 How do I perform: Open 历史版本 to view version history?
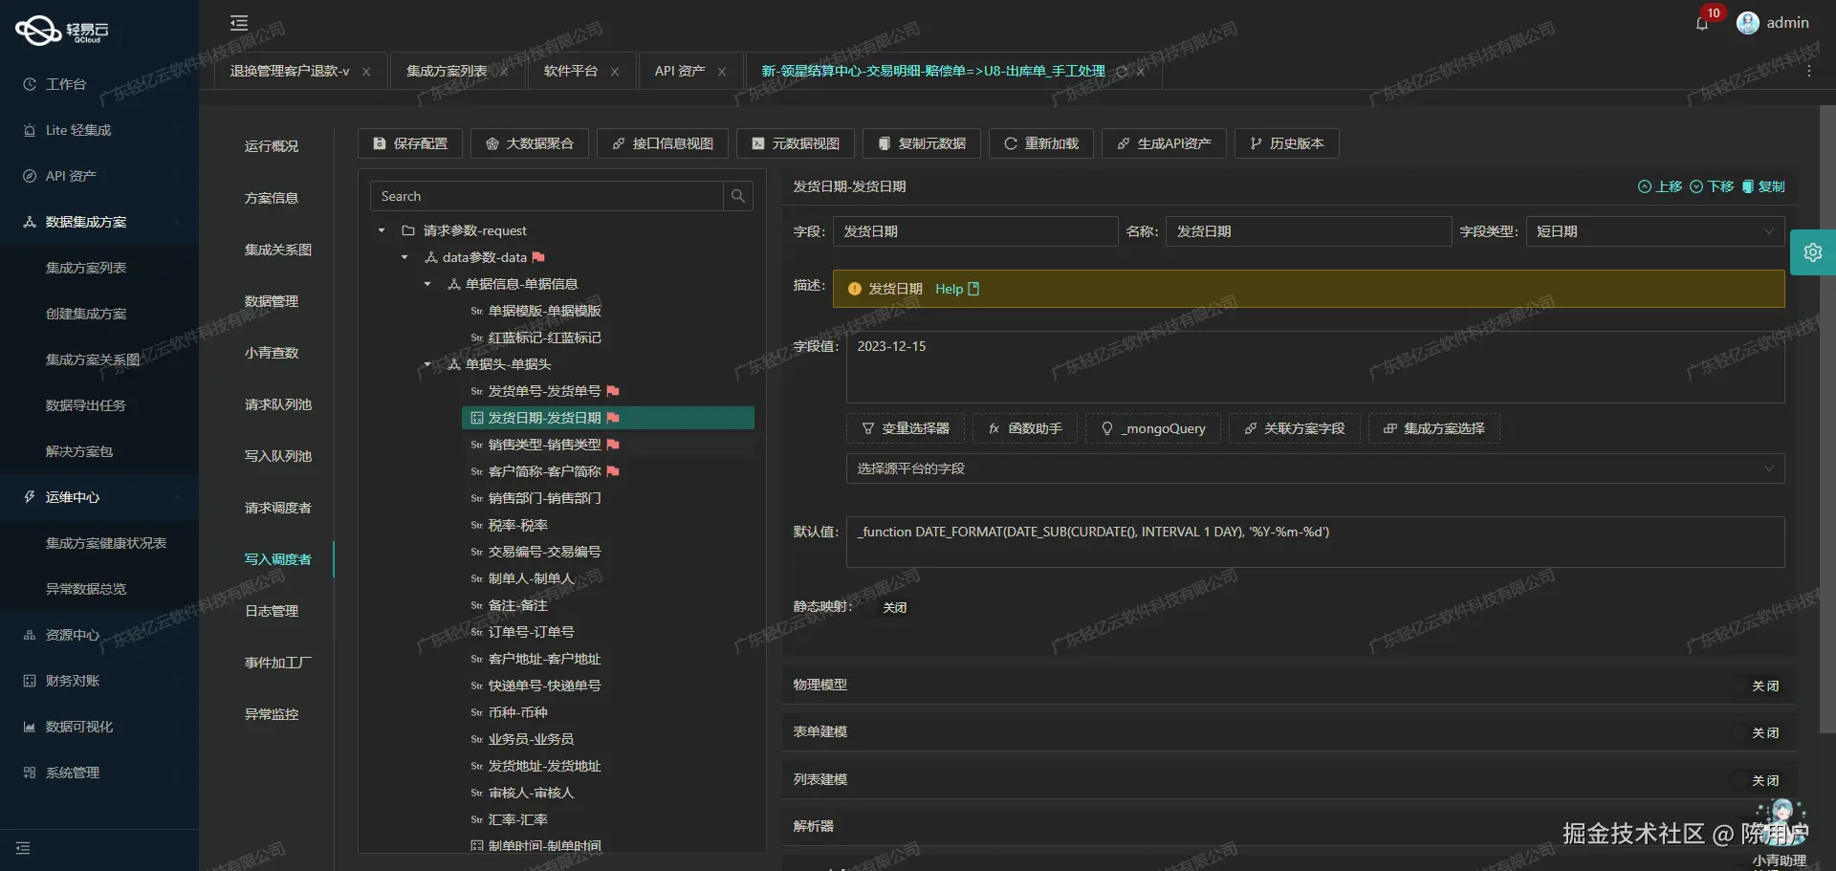point(1286,143)
